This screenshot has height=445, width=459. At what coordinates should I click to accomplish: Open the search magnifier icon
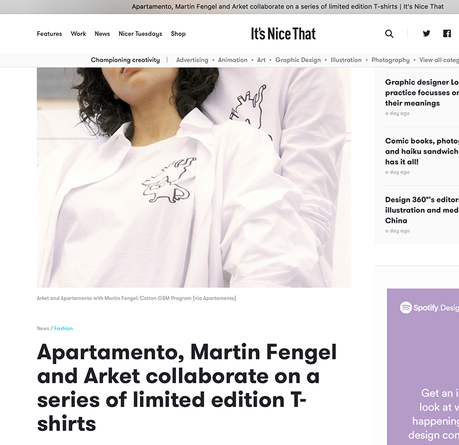coord(389,34)
